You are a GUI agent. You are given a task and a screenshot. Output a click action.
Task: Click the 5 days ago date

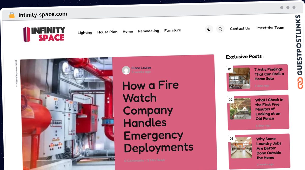[x=262, y=86]
